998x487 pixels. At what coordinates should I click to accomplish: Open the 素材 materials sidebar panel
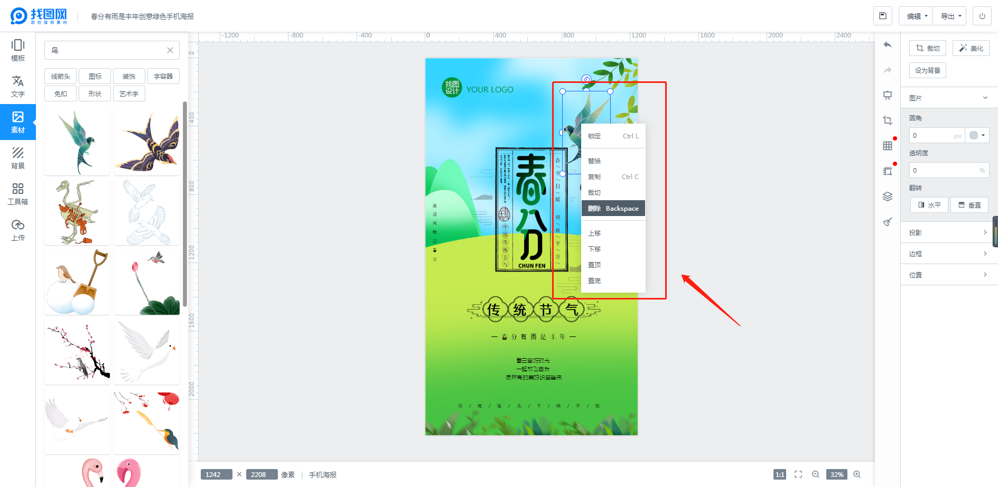(18, 122)
